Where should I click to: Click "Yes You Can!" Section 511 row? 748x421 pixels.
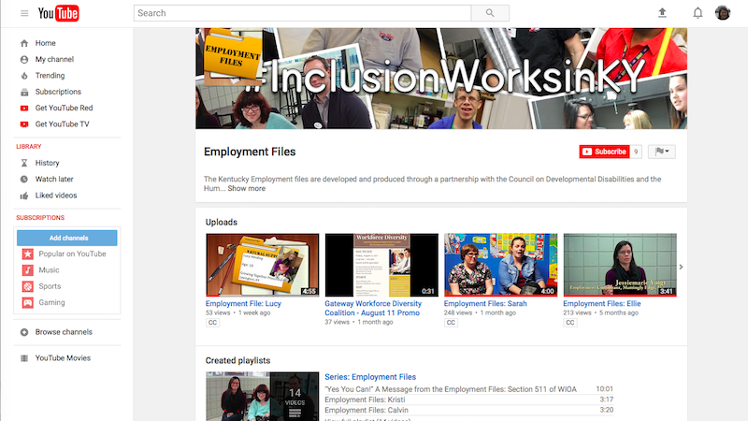[469, 389]
